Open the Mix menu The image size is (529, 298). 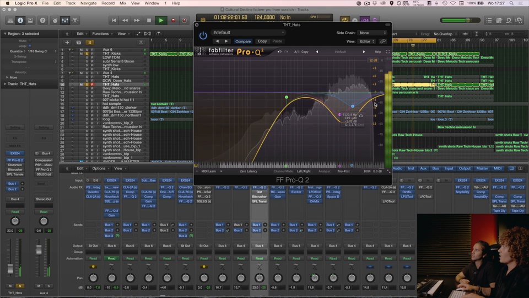(123, 3)
